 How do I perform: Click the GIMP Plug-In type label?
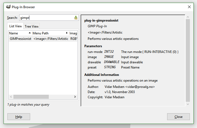(x=97, y=26)
